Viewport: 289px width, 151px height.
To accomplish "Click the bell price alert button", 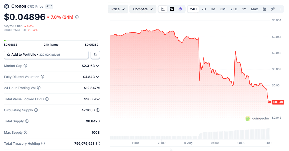I will pos(95,55).
